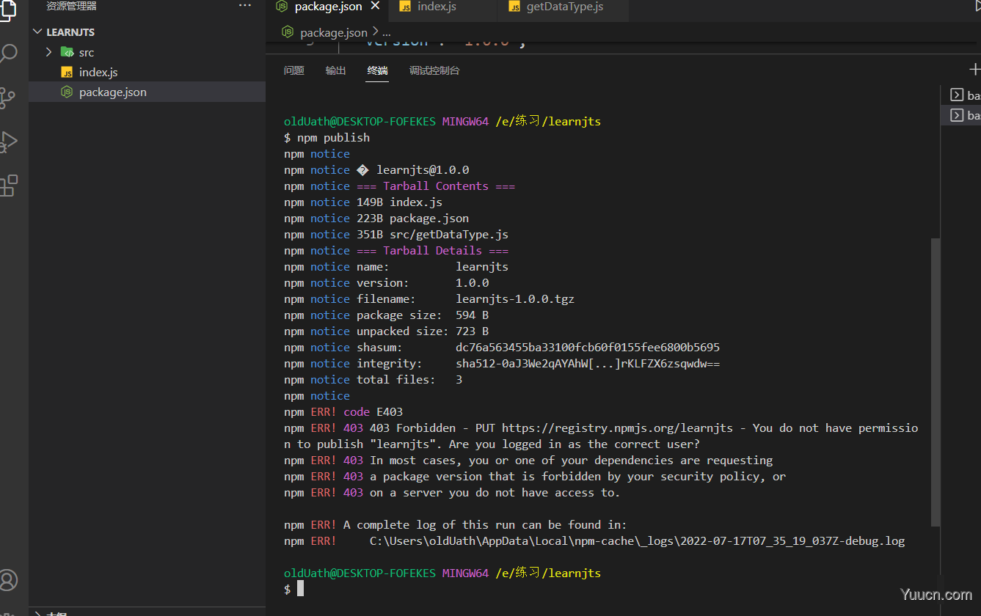Click 'unpacked size: 723 B' line

(423, 331)
